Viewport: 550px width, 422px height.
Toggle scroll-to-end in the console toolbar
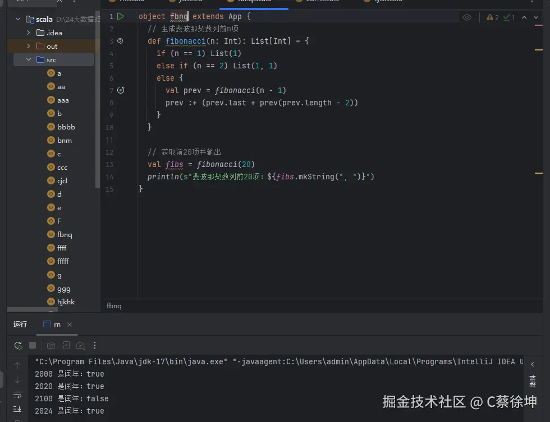coord(17,409)
